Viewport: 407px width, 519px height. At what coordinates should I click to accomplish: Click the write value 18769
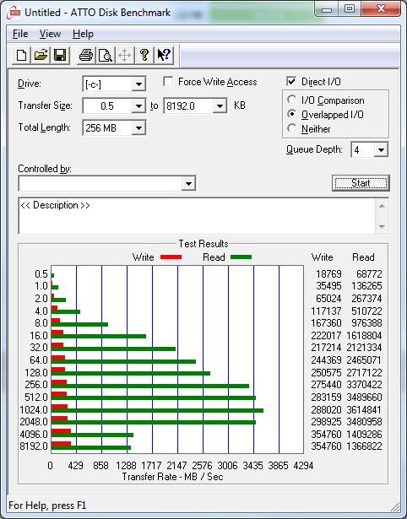pyautogui.click(x=328, y=274)
